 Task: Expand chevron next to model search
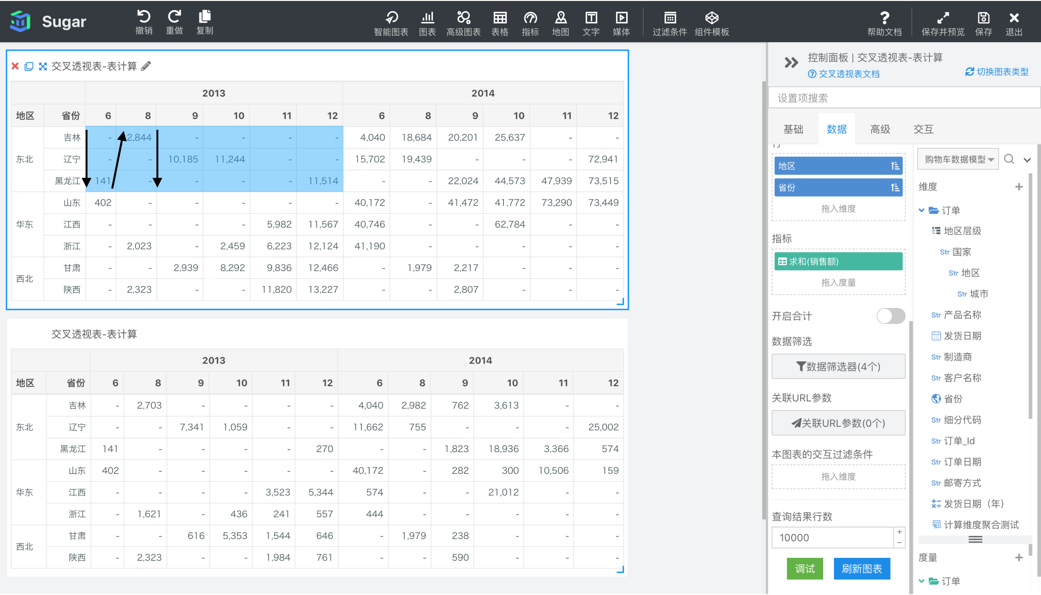1027,160
